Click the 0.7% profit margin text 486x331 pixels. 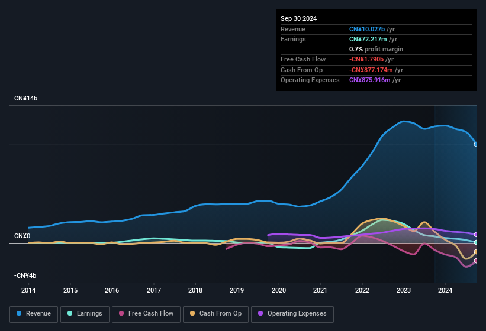376,49
